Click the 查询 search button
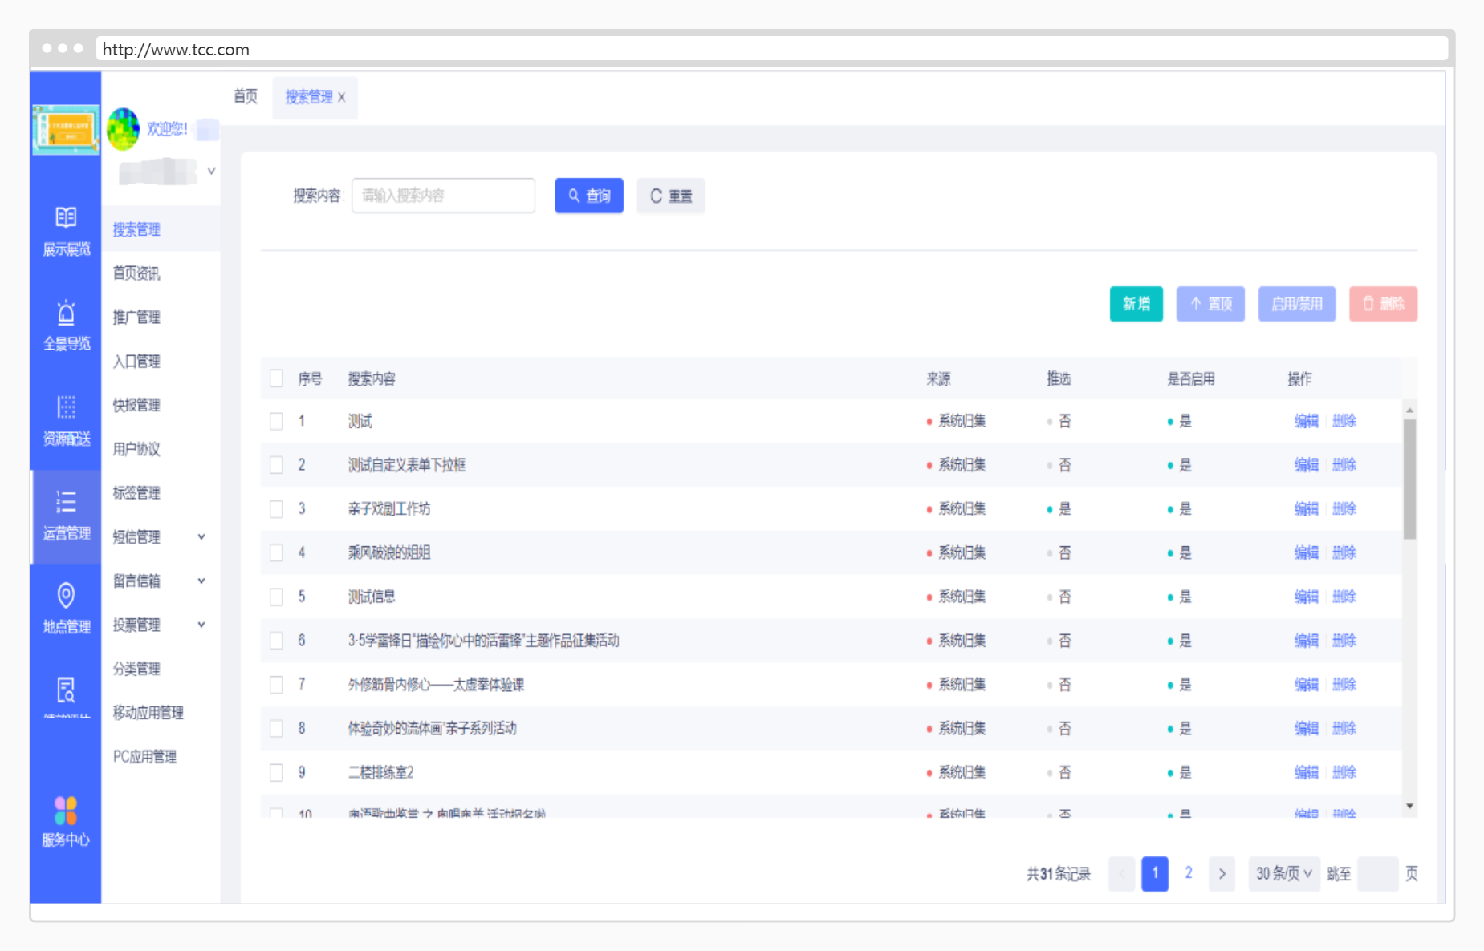 589,196
